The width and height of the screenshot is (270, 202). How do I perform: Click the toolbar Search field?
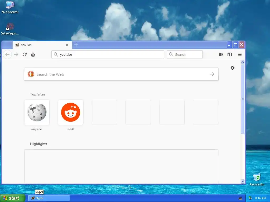click(x=185, y=54)
